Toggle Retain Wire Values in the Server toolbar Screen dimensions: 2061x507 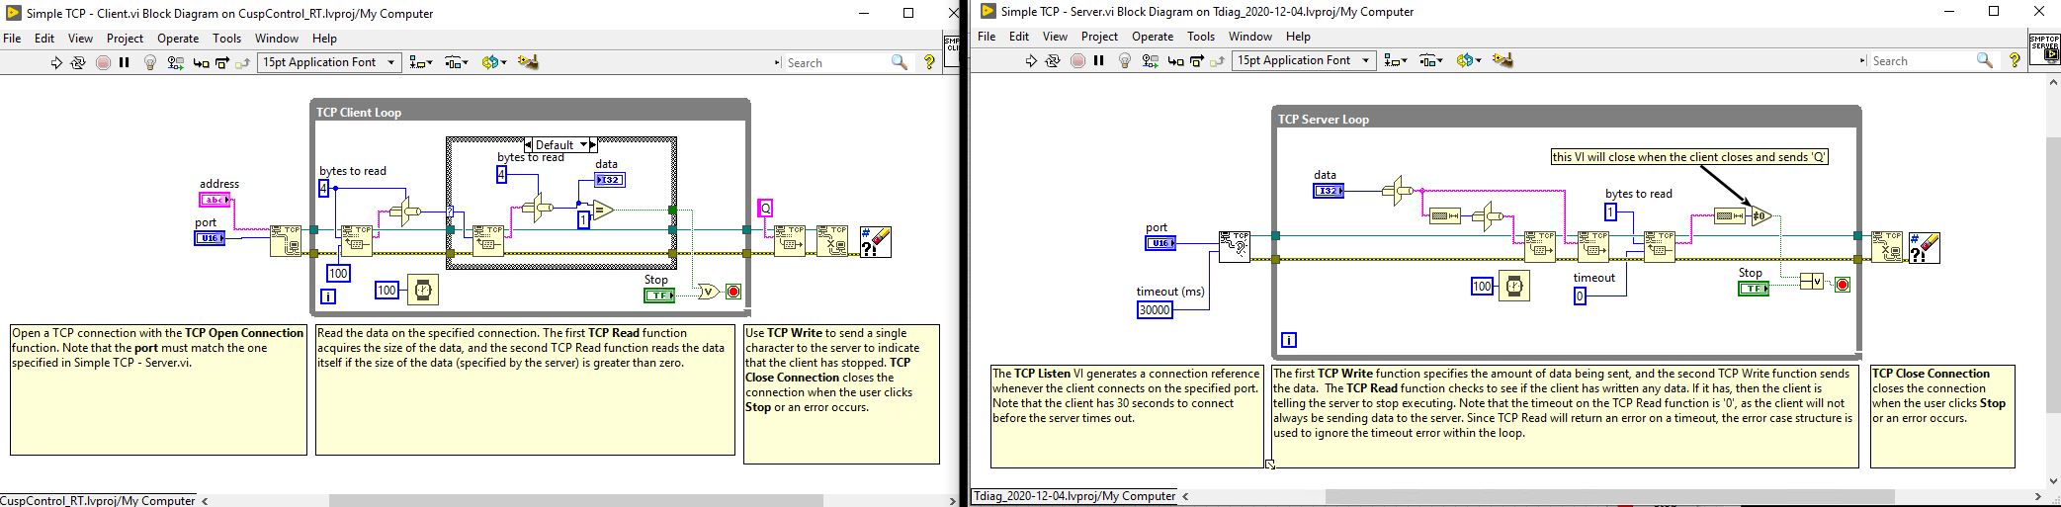point(1150,60)
